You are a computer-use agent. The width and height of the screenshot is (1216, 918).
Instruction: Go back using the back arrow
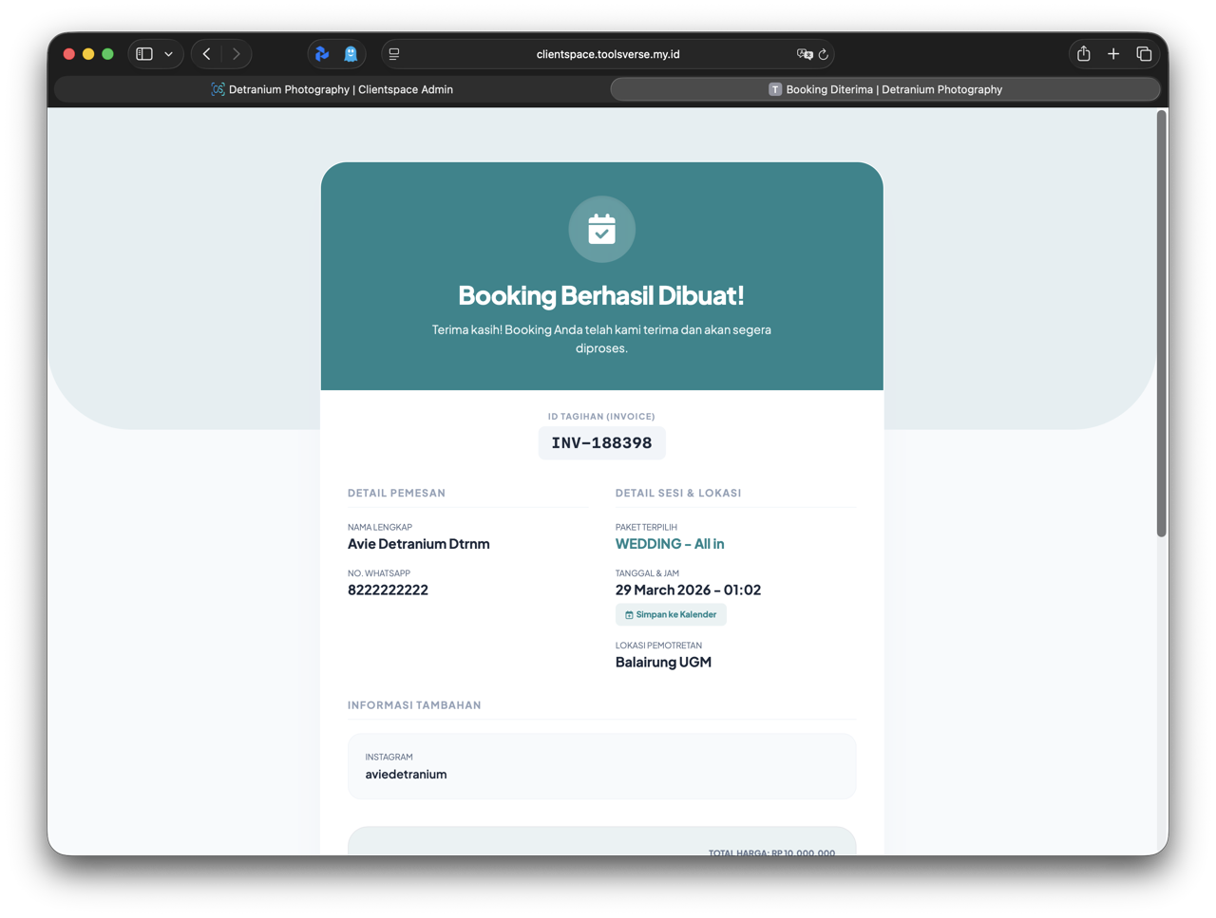[205, 54]
